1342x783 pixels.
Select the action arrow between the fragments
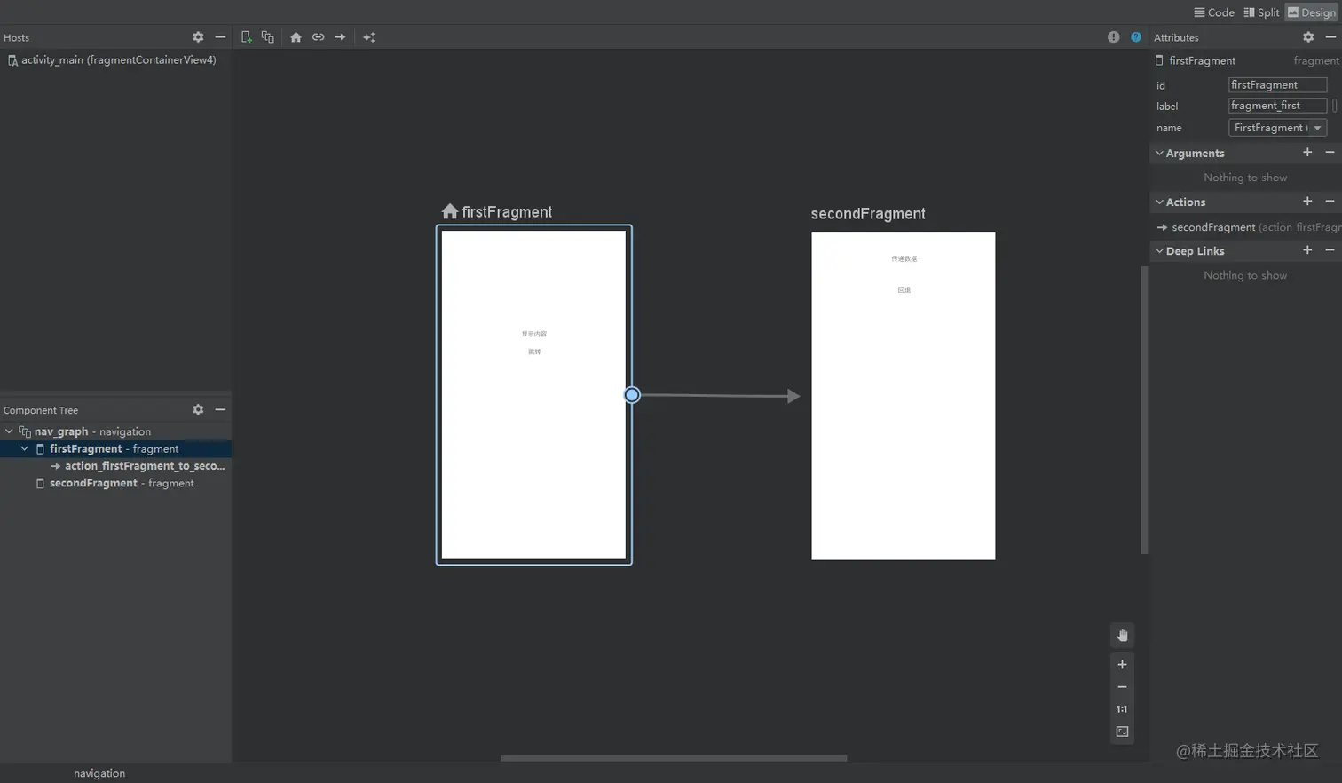(719, 396)
